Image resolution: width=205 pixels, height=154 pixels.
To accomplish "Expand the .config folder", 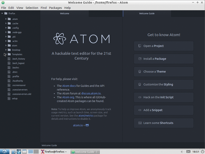I will [x=6, y=28].
